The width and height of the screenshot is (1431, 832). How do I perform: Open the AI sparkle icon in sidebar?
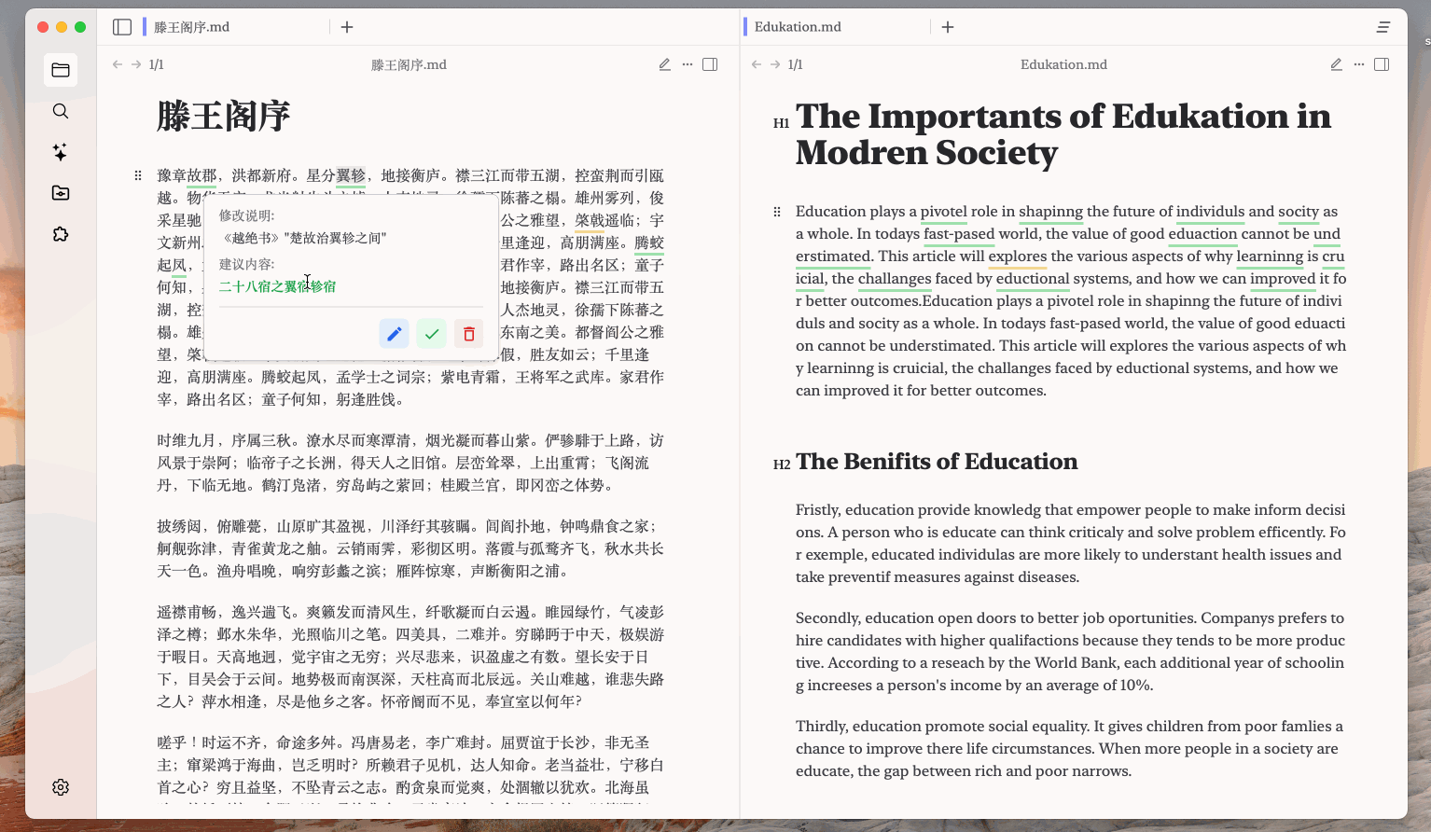(61, 152)
